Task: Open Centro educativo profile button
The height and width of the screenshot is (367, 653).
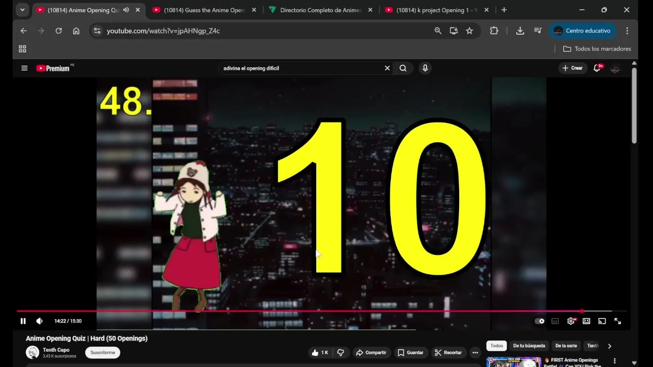Action: coord(583,31)
